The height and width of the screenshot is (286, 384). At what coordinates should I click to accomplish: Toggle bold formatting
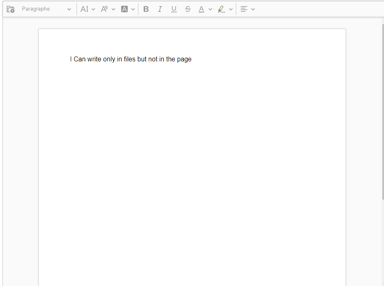click(x=146, y=9)
